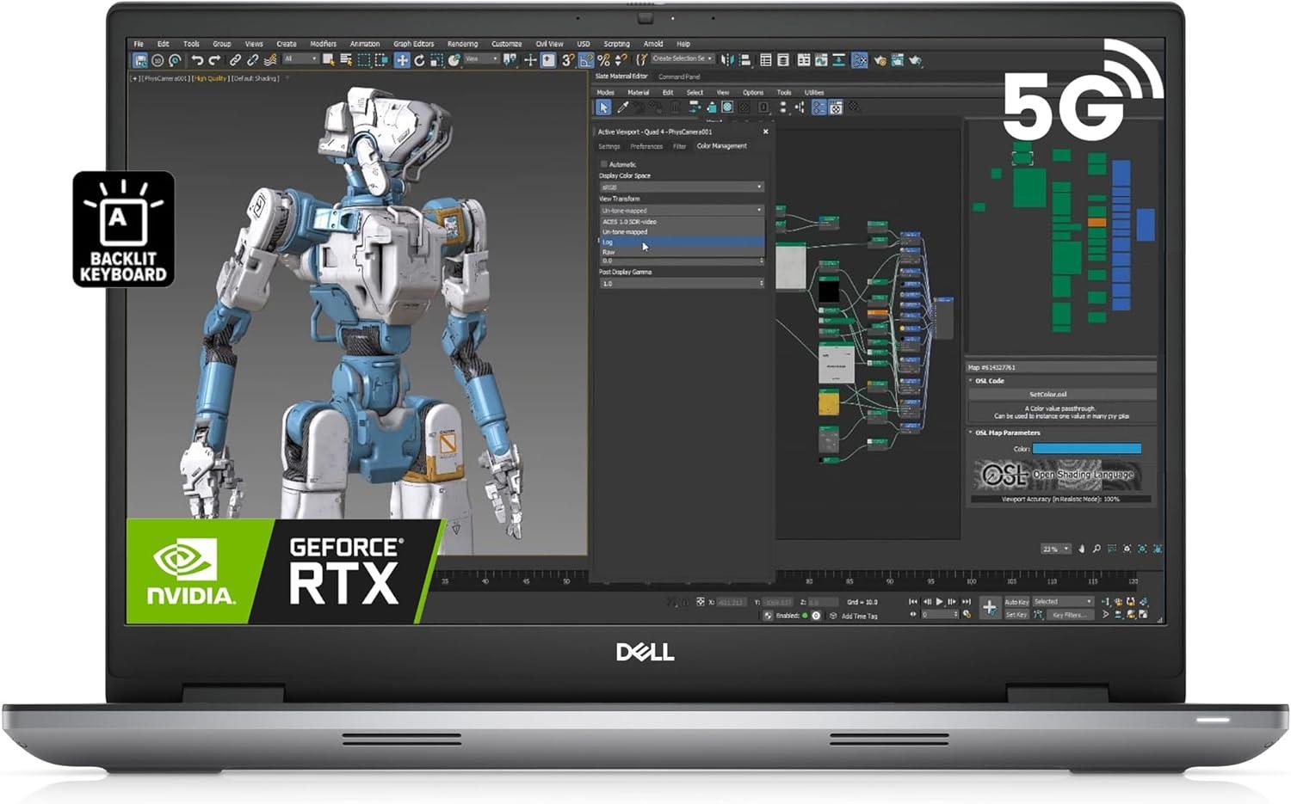Click the magnifier zoom tool in Slate navigation
Image resolution: width=1291 pixels, height=804 pixels.
(x=1096, y=549)
